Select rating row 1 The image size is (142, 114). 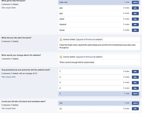99,72
